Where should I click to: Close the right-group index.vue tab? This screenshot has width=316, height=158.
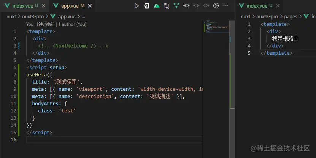tap(278, 6)
